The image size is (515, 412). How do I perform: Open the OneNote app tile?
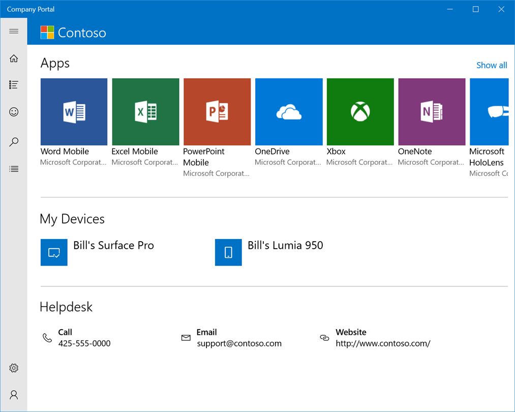(432, 112)
